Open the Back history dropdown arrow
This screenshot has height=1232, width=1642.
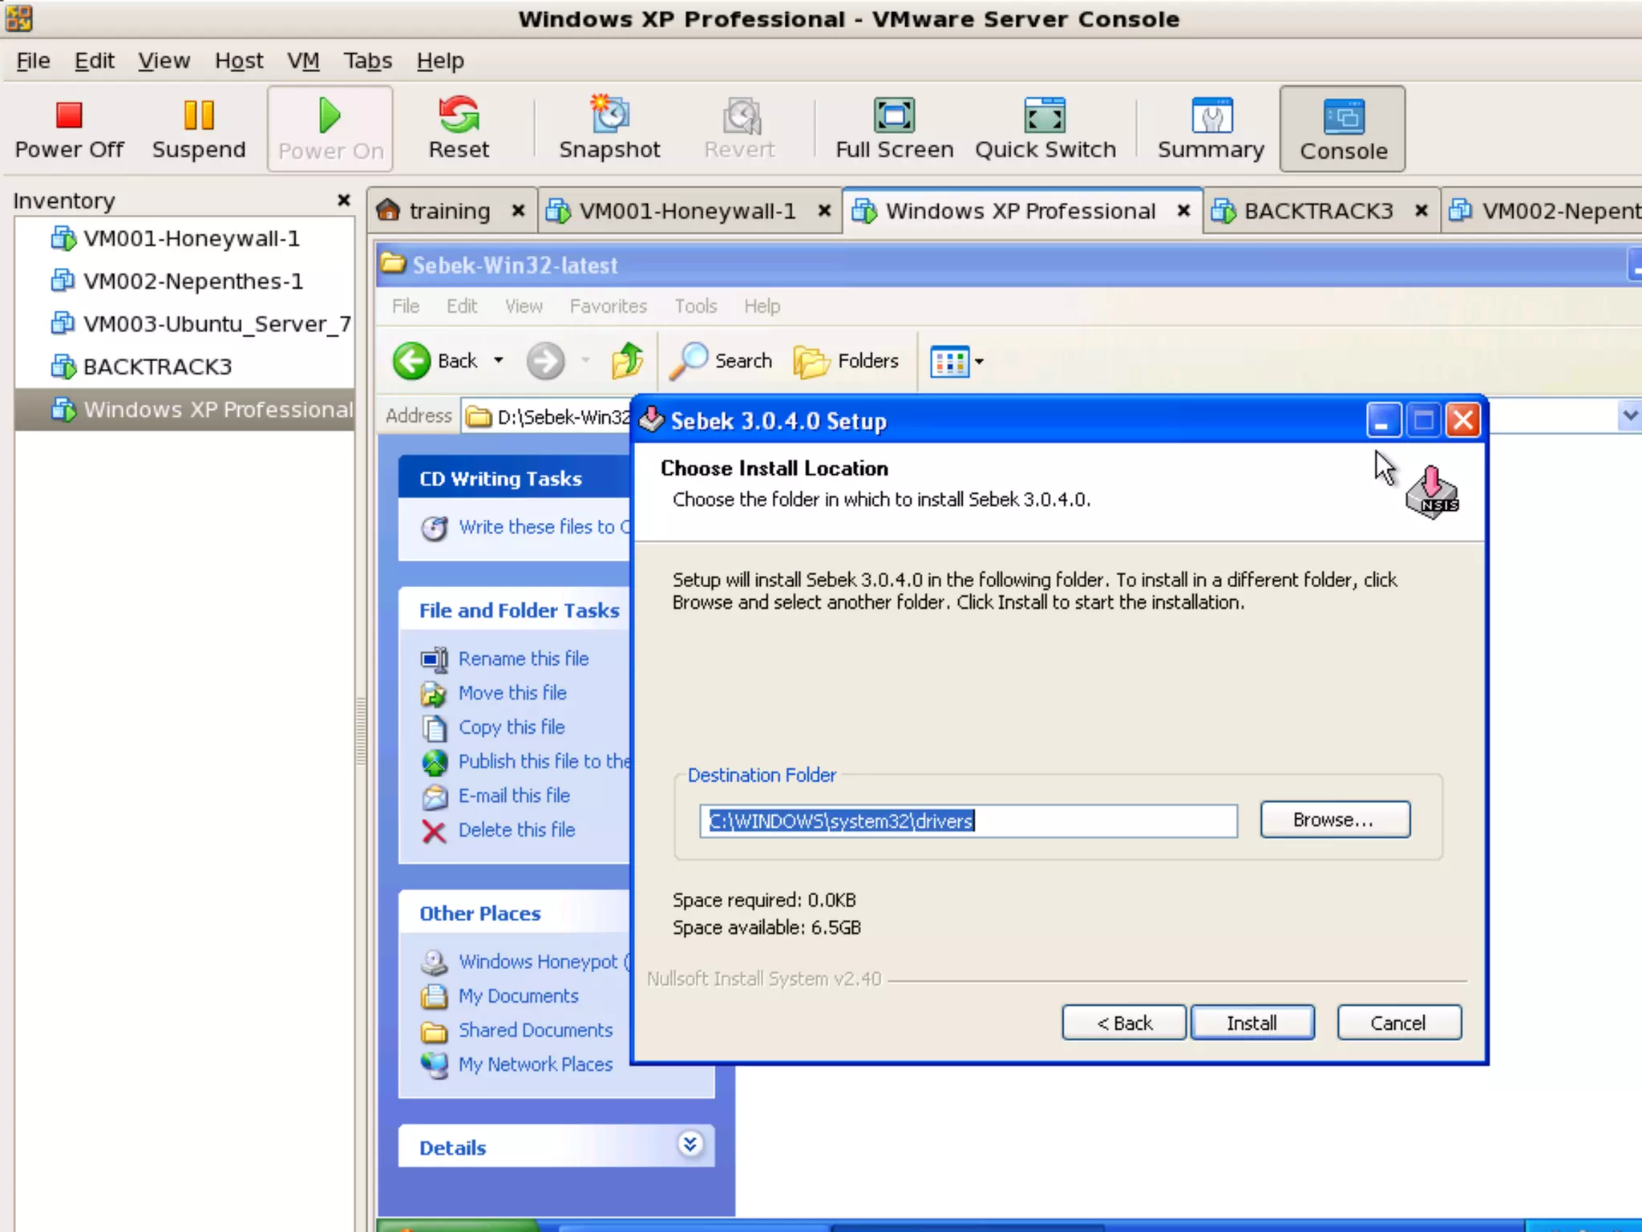pos(499,360)
